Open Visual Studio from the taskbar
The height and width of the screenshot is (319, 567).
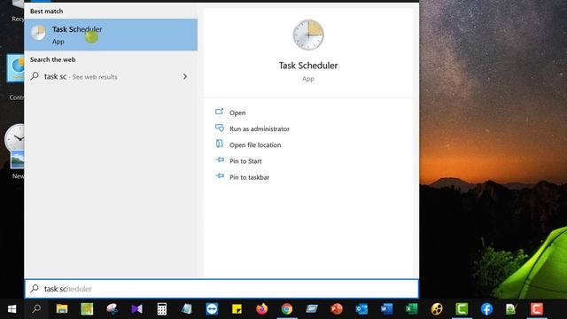tap(136, 309)
